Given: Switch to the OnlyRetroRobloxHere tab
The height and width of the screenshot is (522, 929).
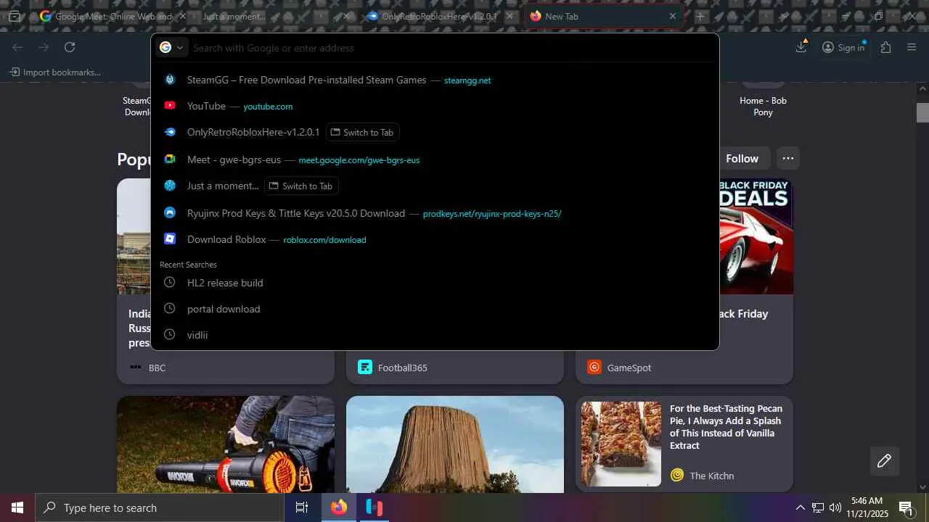Looking at the screenshot, I should click(x=440, y=16).
